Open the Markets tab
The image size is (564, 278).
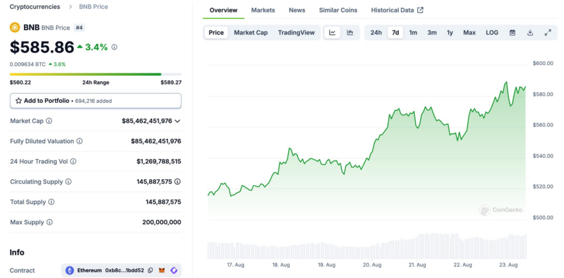(x=263, y=10)
